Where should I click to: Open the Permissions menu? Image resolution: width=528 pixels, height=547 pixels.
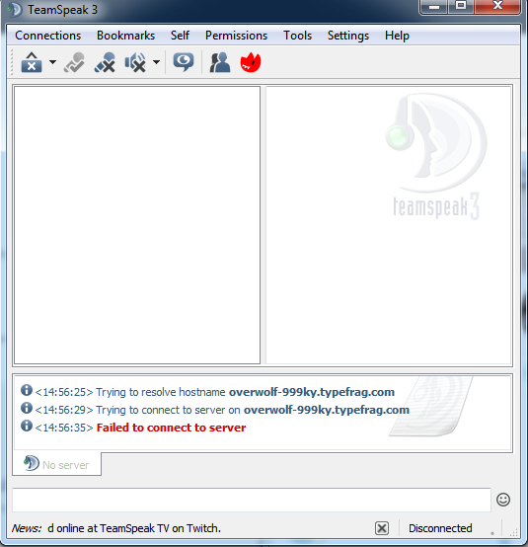click(x=236, y=36)
